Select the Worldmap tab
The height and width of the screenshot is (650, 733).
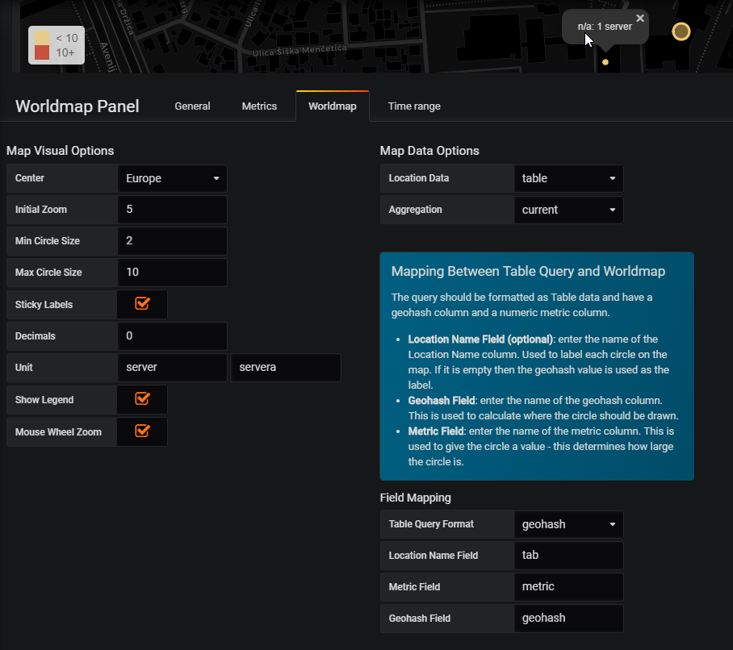coord(332,106)
